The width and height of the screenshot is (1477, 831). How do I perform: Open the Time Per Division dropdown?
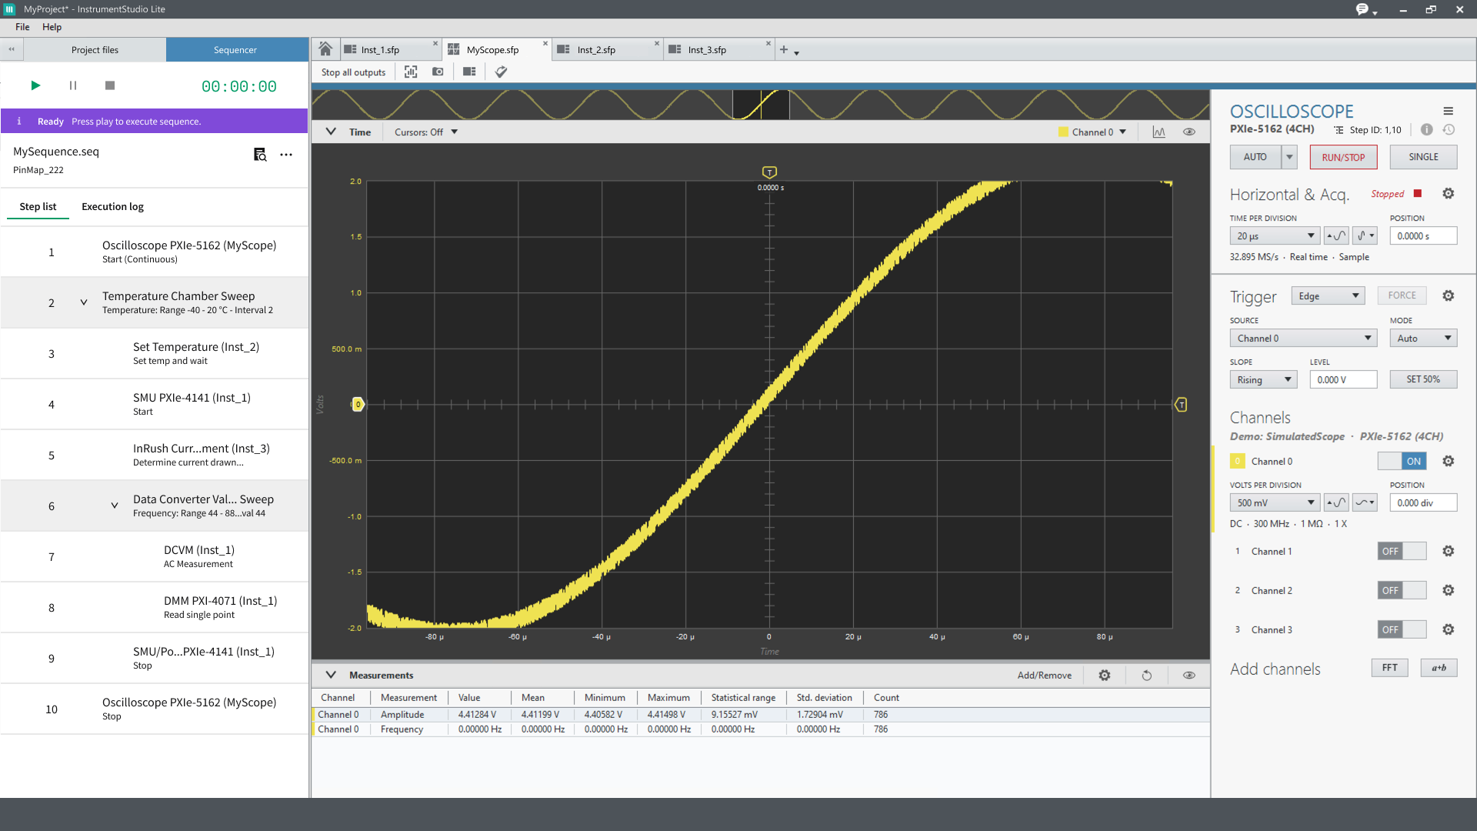point(1275,236)
